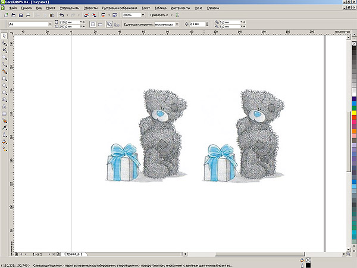Open the Правка menu

point(26,8)
